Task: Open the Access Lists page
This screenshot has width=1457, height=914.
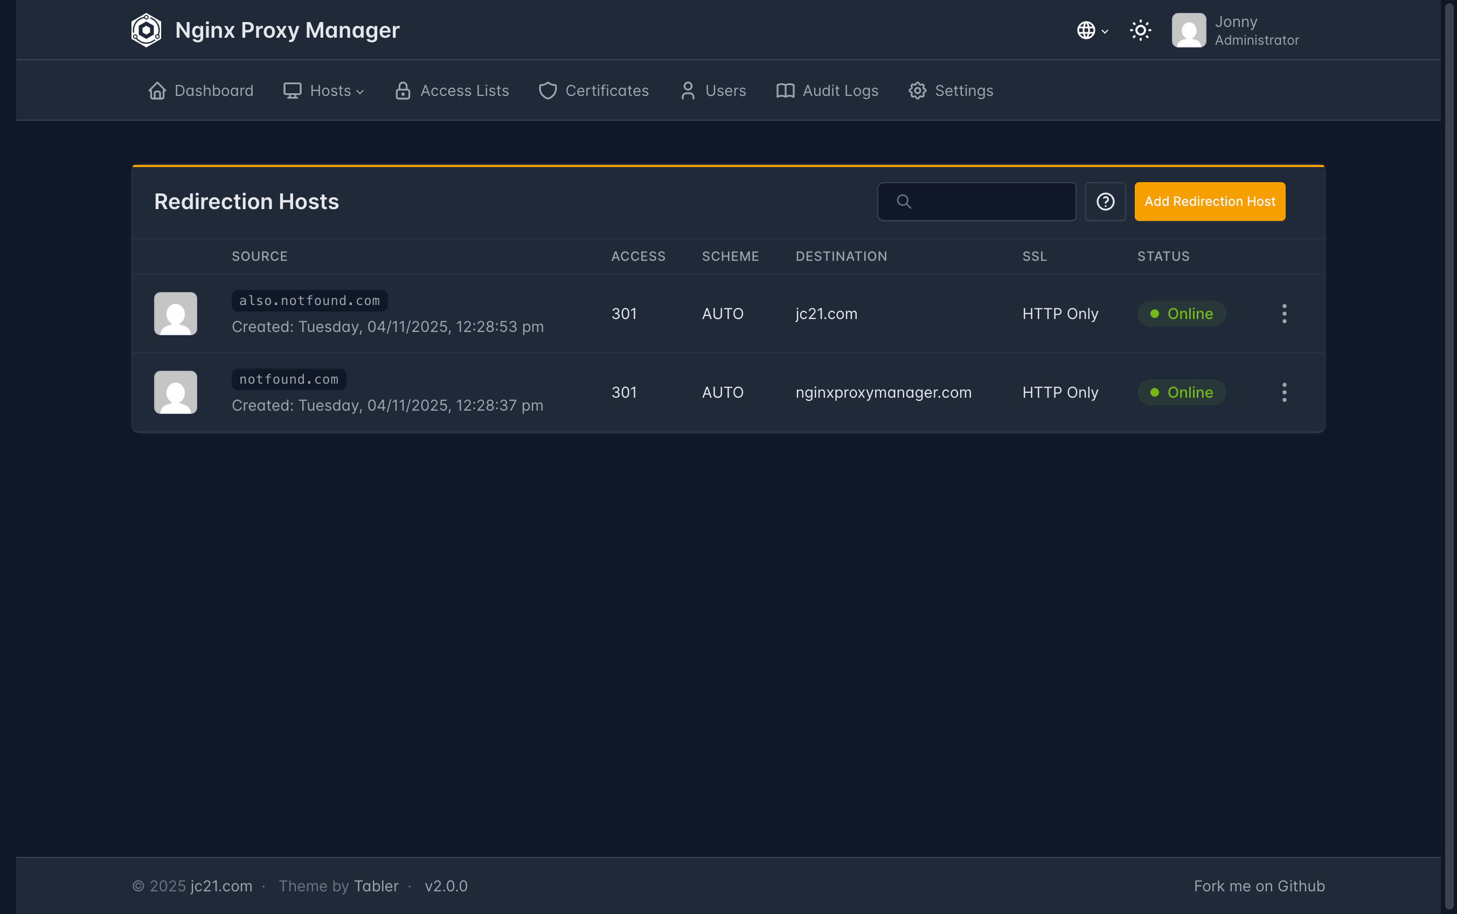Action: point(452,91)
